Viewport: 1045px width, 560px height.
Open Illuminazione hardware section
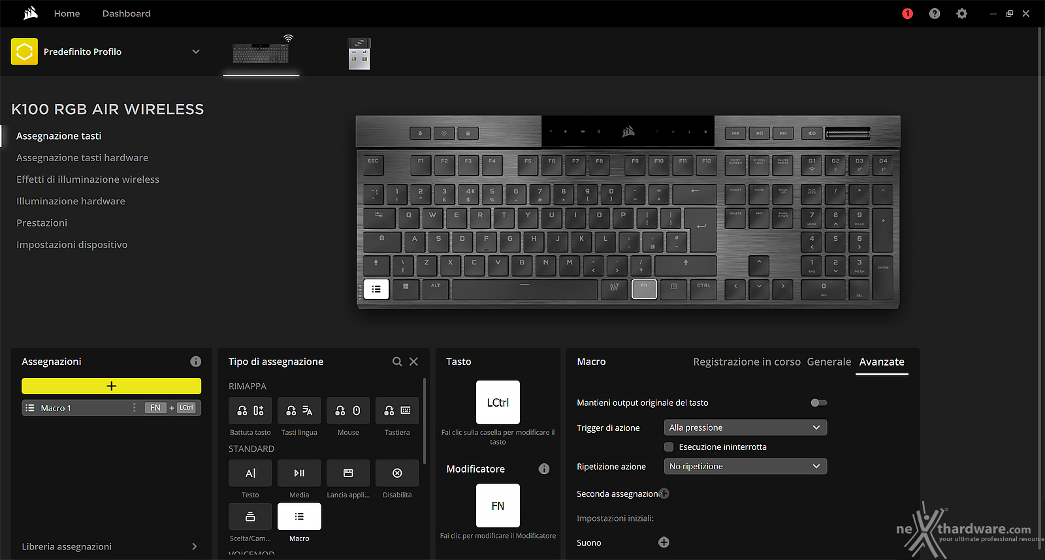coord(71,201)
